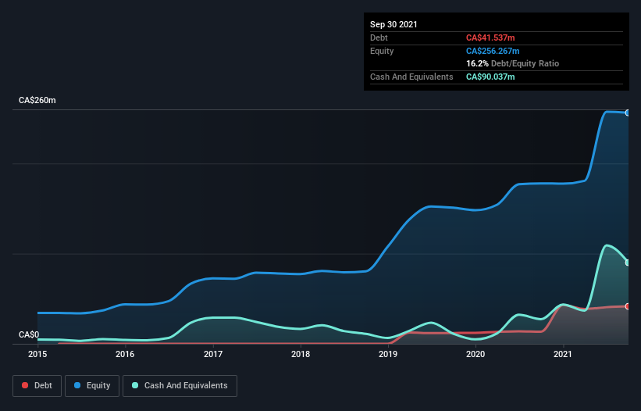
Task: Click the 2019 axis label
Action: (388, 354)
